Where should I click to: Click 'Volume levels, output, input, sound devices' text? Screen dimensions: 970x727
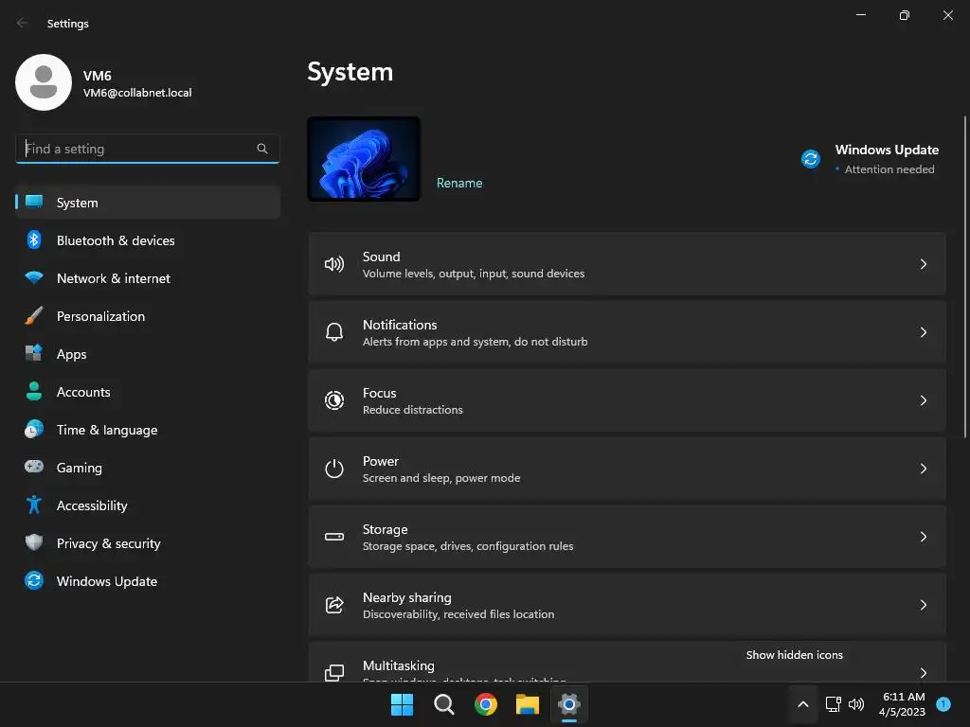click(474, 274)
